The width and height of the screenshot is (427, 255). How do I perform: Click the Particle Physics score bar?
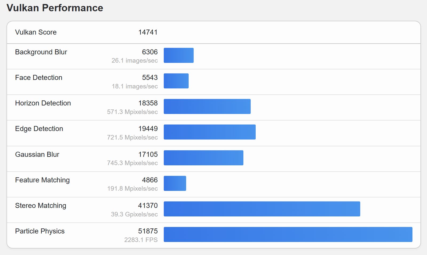(x=288, y=235)
